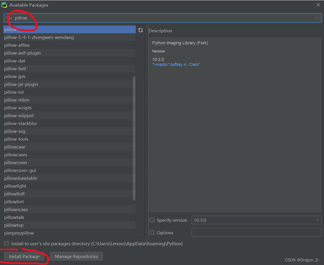Screen dimensions: 324x265
Task: Select the highlighted pillow package row
Action: [x=70, y=30]
